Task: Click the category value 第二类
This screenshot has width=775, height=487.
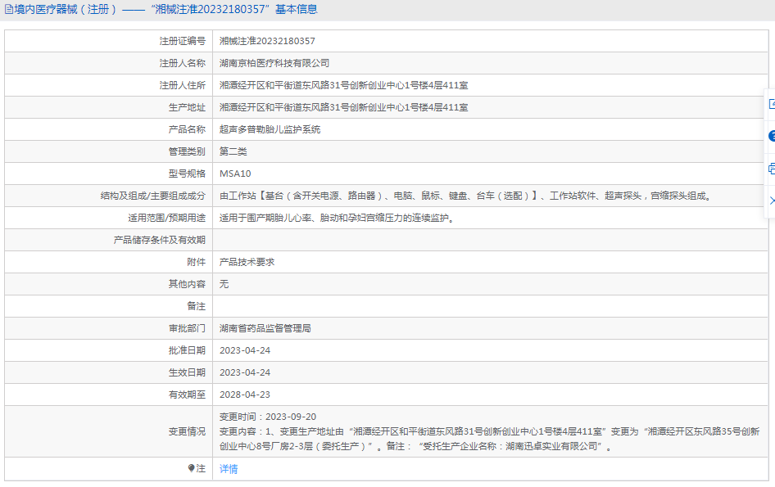Action: click(x=233, y=151)
